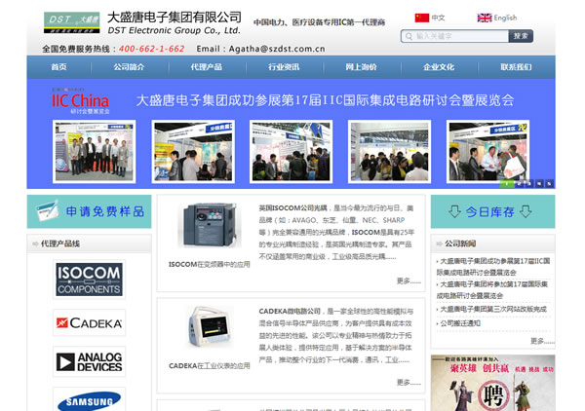
Task: Expand 更多 under ISOCOM article
Action: [x=409, y=281]
